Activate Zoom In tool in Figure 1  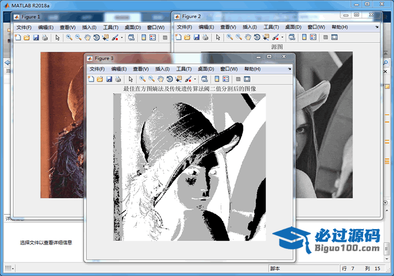pyautogui.click(x=69, y=38)
